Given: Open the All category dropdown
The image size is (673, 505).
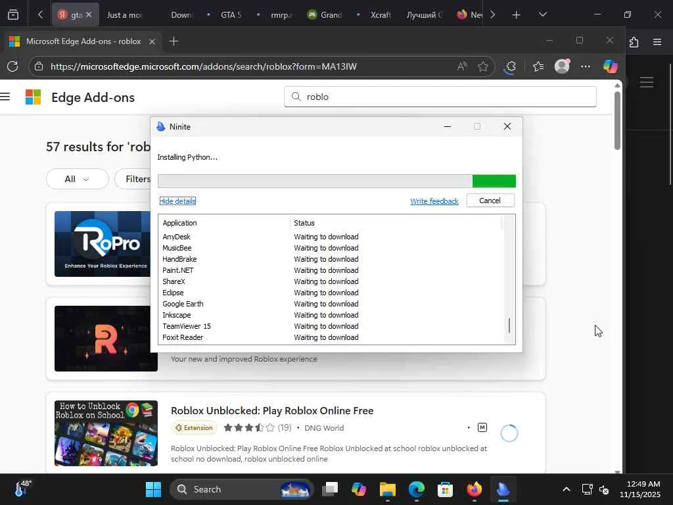Looking at the screenshot, I should [78, 179].
